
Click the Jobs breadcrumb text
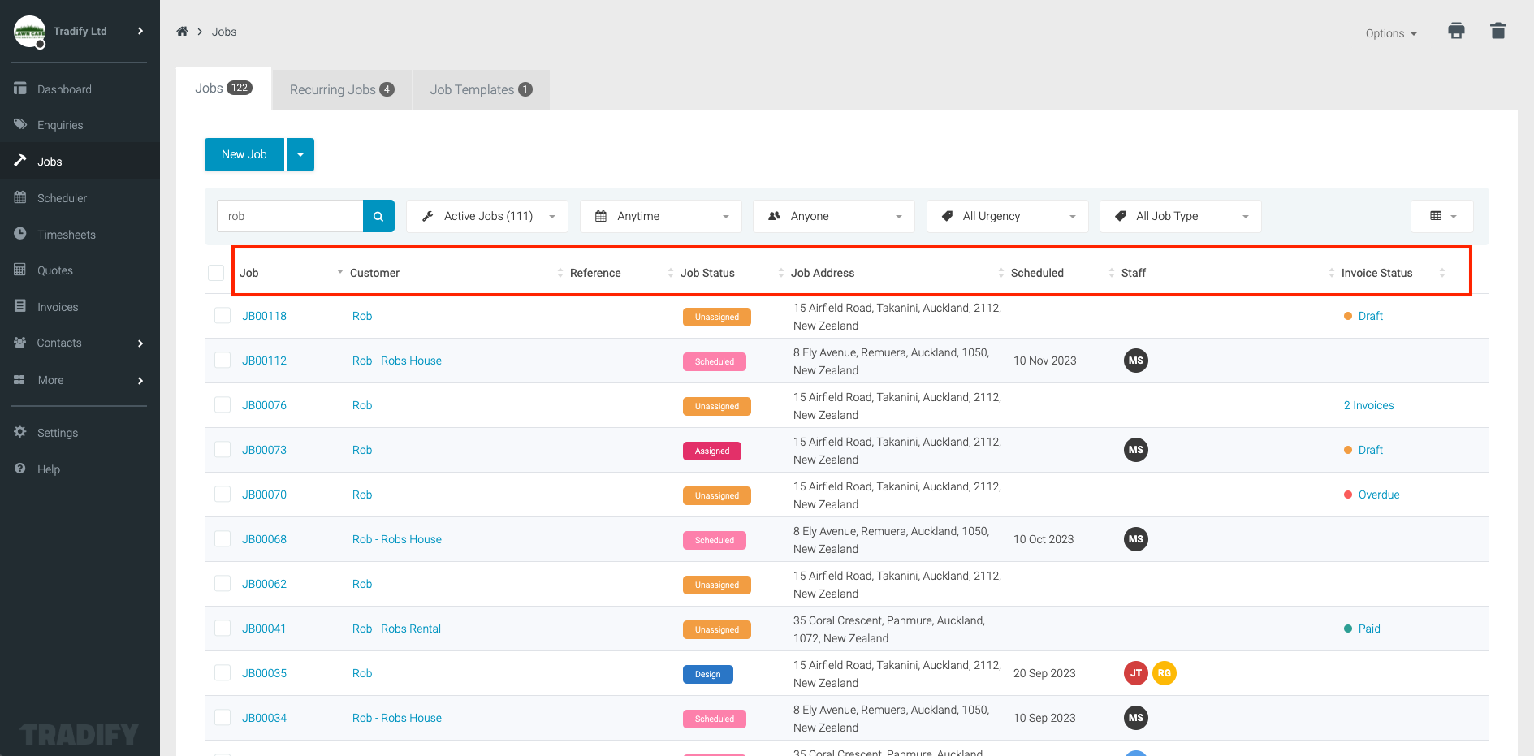224,32
